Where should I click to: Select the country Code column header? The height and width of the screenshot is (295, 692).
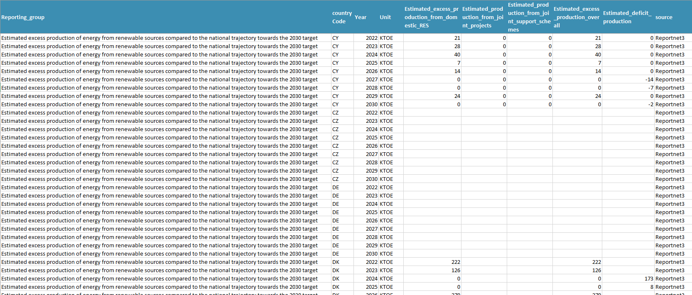pos(342,17)
